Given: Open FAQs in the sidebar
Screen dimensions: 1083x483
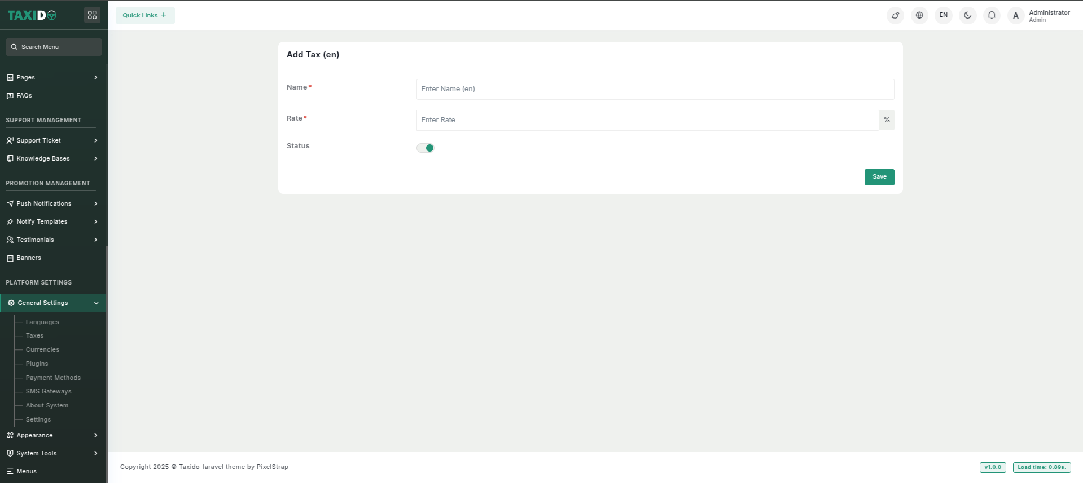Looking at the screenshot, I should [24, 96].
